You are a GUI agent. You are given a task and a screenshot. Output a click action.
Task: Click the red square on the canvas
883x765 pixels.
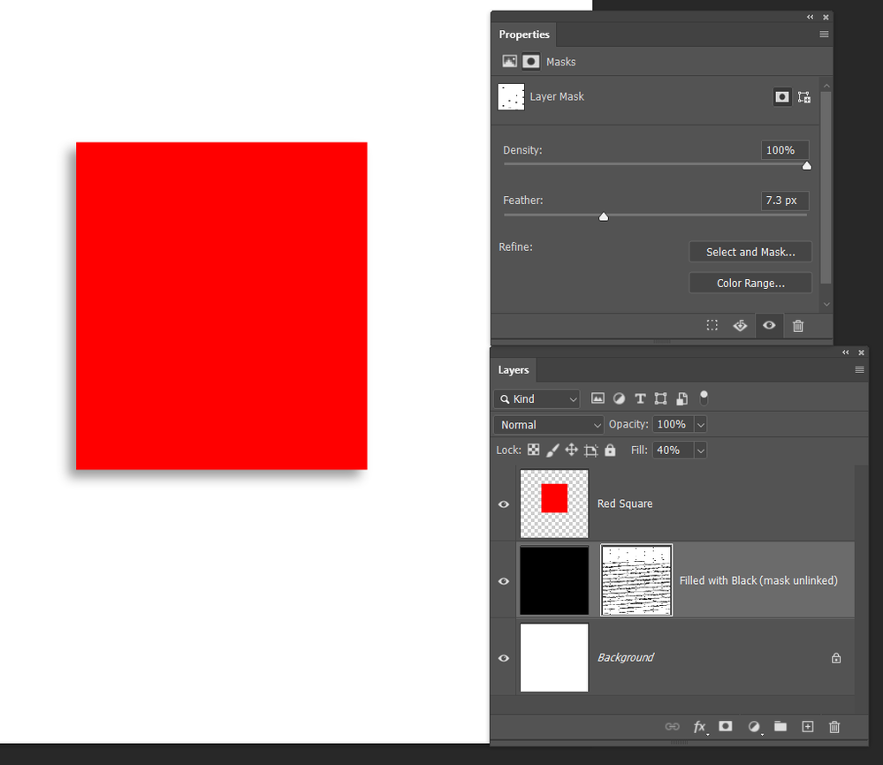221,306
